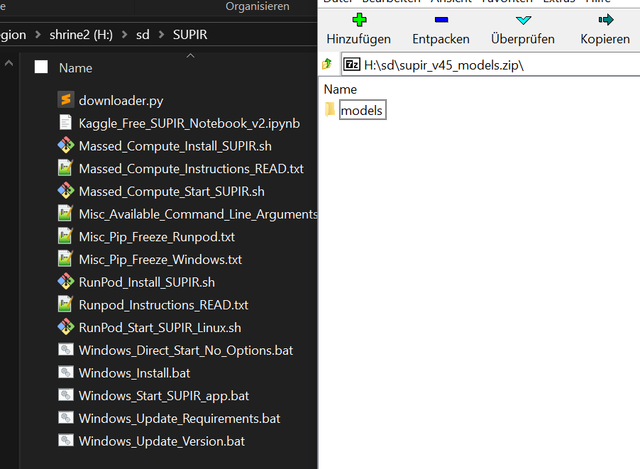This screenshot has height=469, width=640.
Task: Open downloader.py via its Python icon
Action: (x=66, y=99)
